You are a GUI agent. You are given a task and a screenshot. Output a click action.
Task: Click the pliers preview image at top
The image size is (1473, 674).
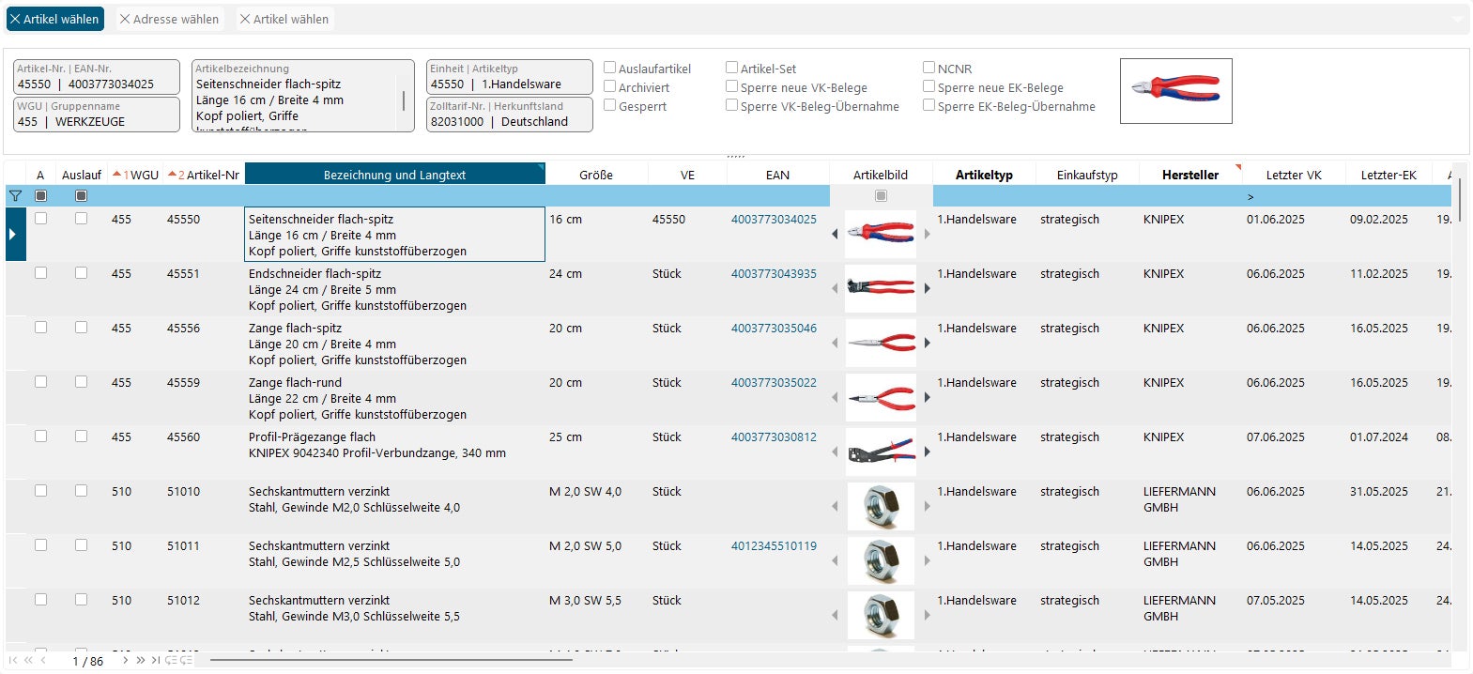[x=1175, y=90]
